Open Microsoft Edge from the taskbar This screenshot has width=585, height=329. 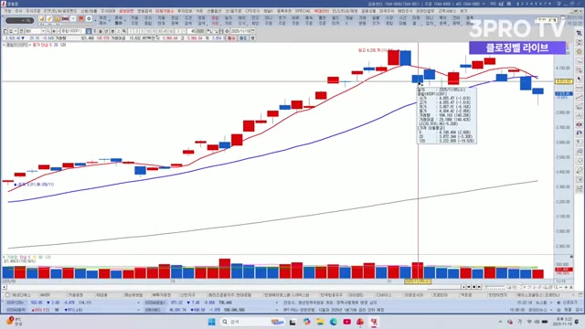[x=333, y=322]
